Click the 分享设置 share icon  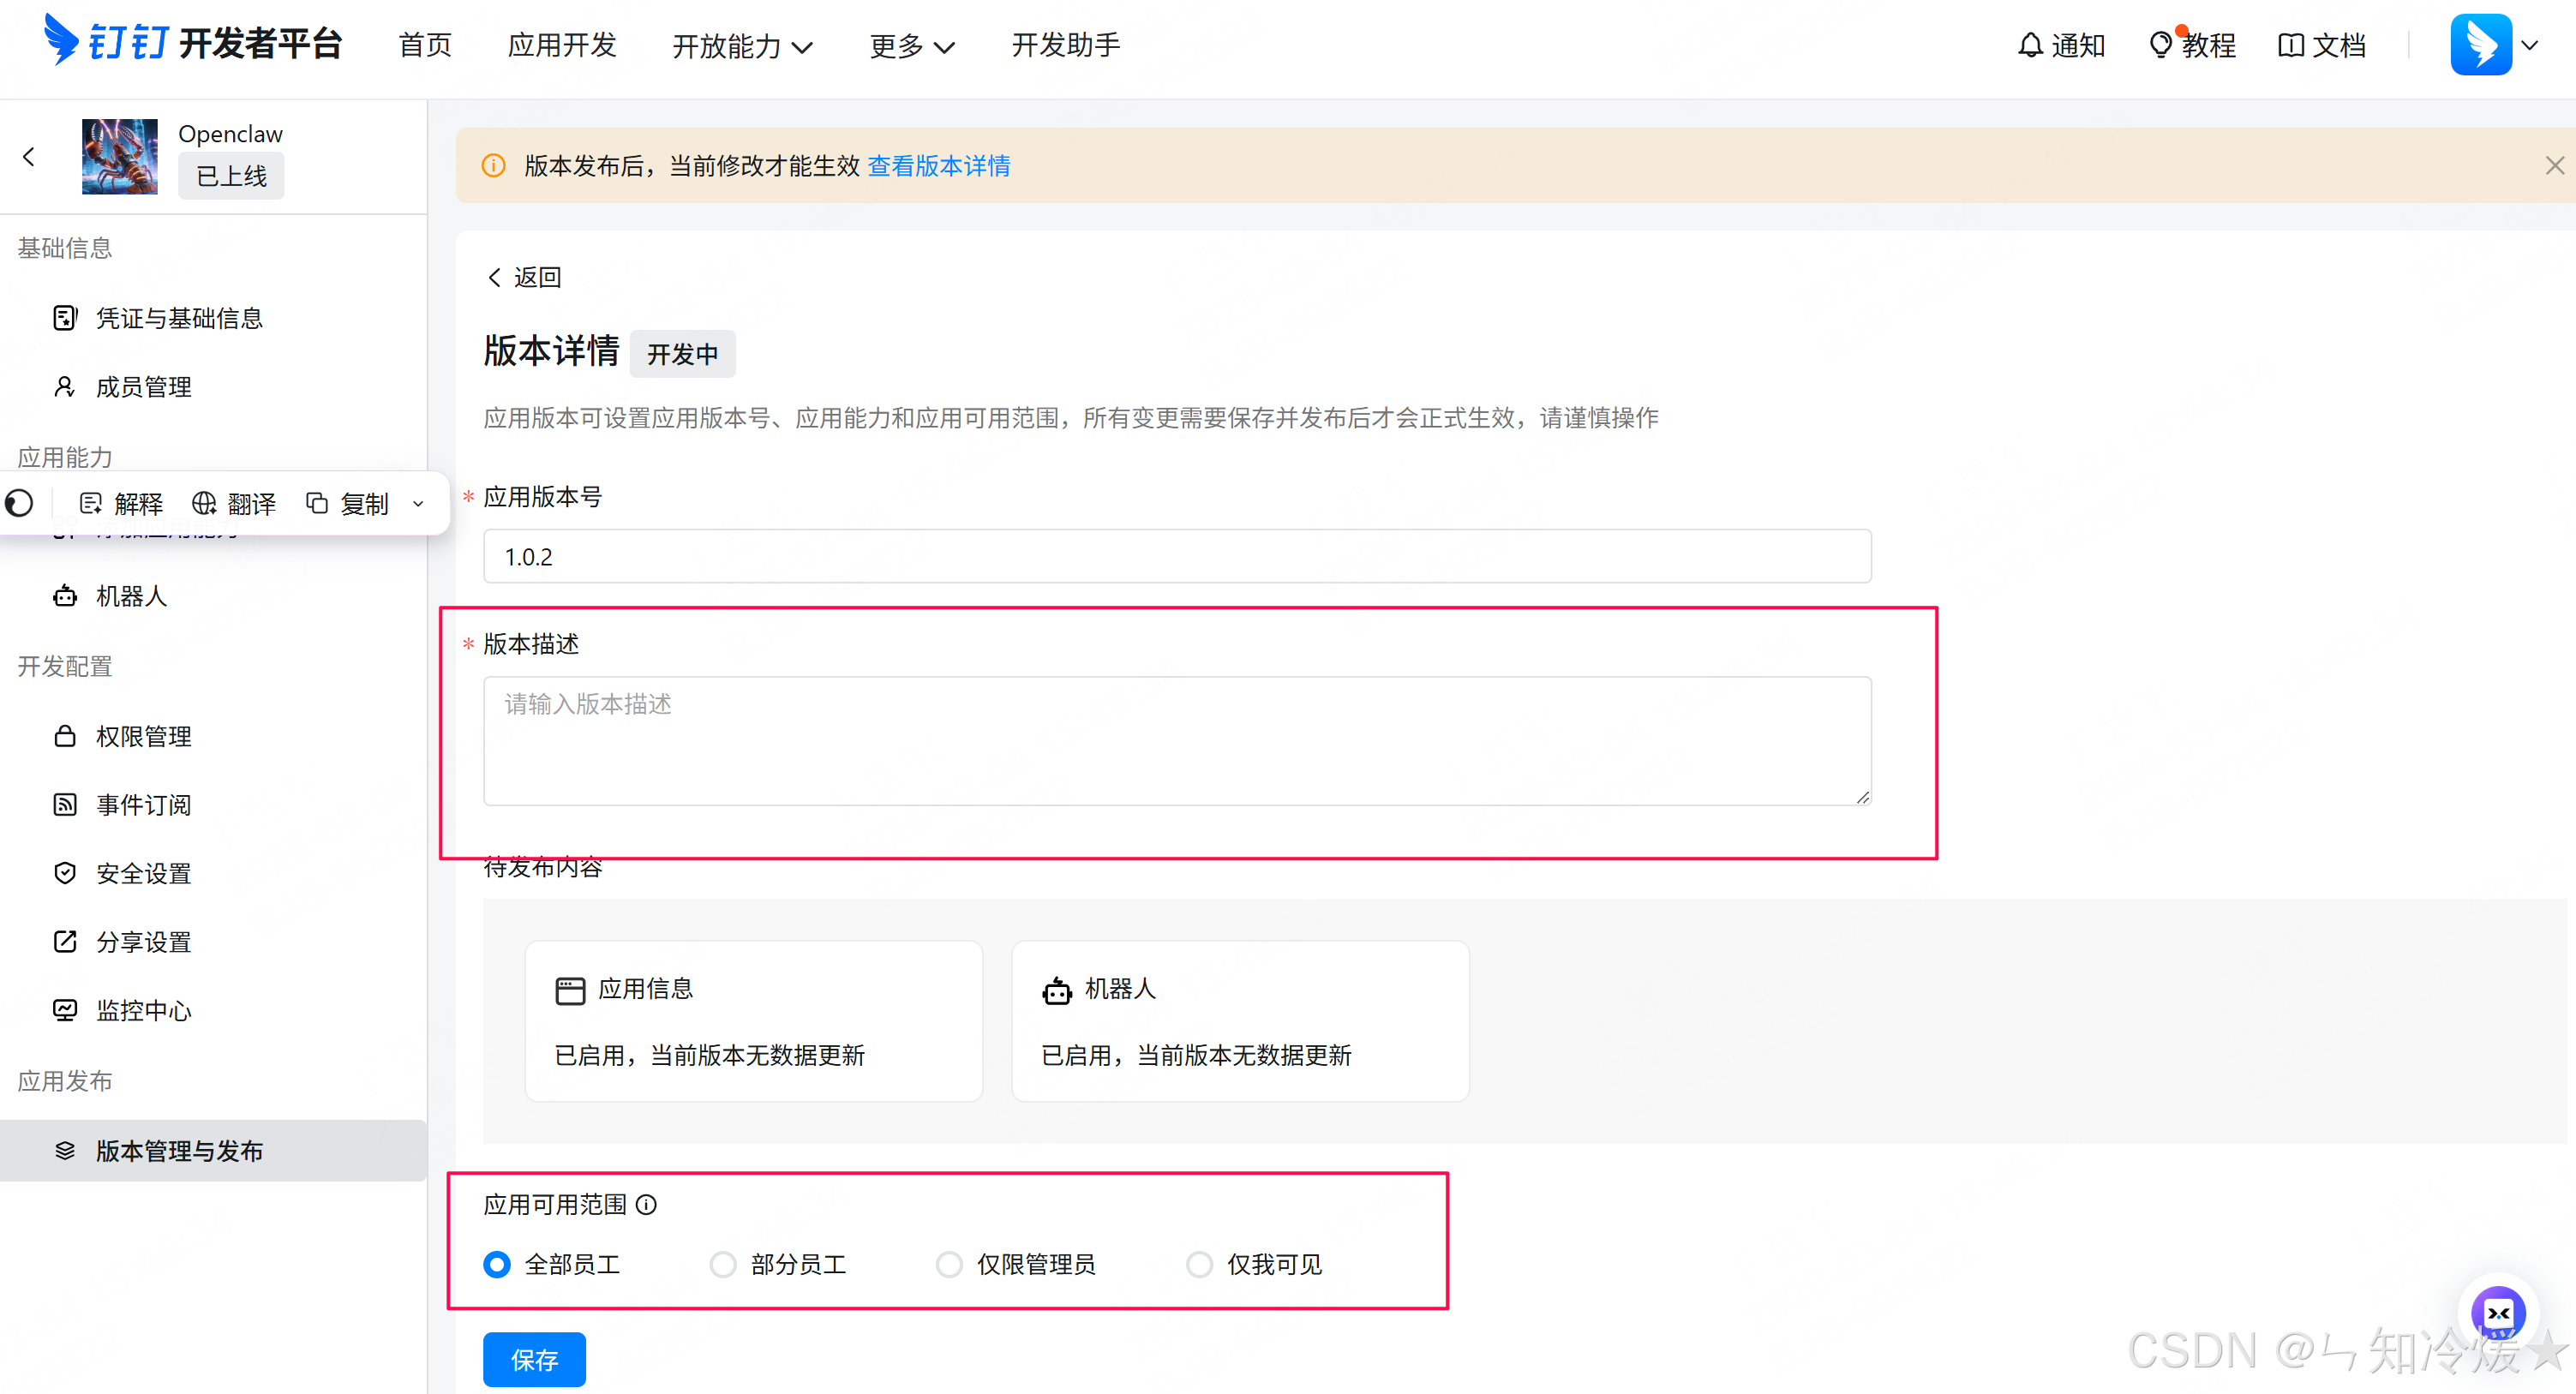(143, 941)
